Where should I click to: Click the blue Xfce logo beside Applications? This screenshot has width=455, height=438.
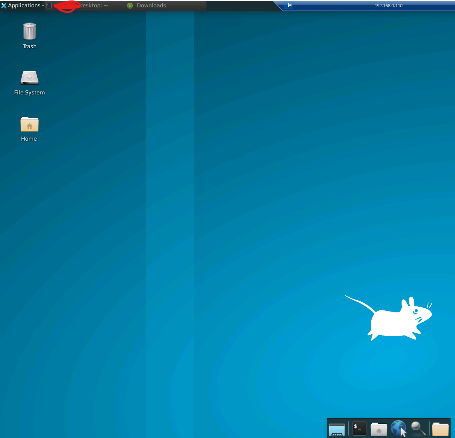pyautogui.click(x=4, y=5)
